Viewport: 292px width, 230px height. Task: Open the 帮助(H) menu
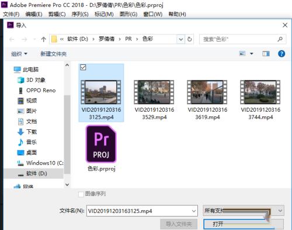point(177,14)
